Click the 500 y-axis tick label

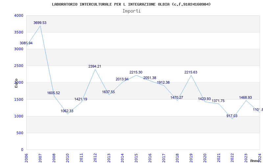pyautogui.click(x=20, y=133)
